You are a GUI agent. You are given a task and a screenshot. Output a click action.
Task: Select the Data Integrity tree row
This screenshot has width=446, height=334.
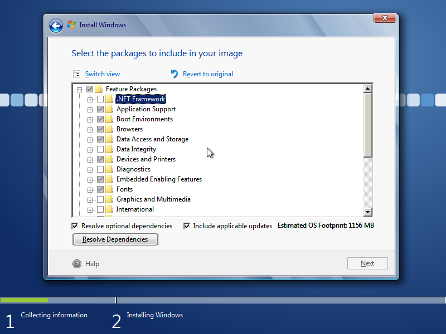point(136,149)
